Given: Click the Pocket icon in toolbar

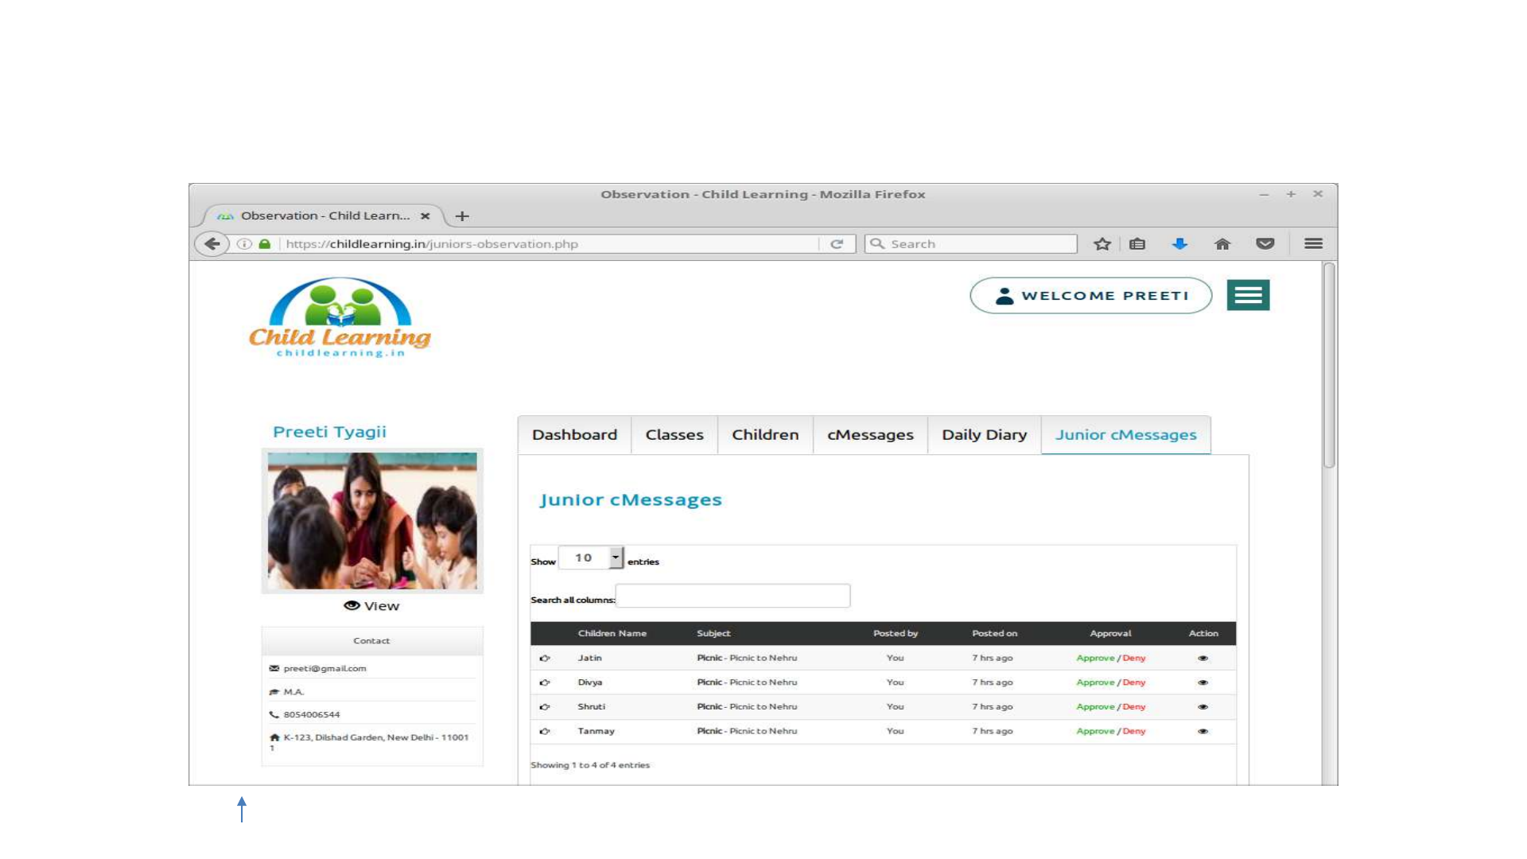Looking at the screenshot, I should coord(1265,244).
